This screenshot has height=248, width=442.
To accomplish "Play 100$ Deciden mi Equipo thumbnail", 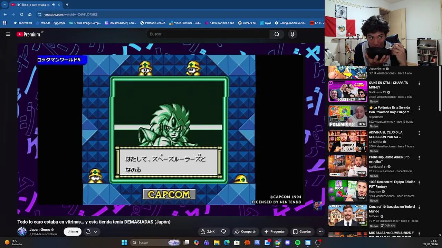I will coord(347,190).
